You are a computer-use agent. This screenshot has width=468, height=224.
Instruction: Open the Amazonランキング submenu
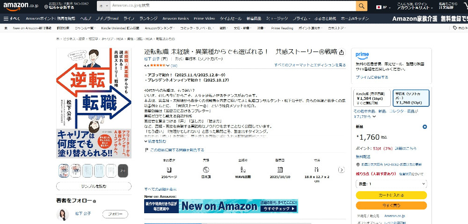coord(160,28)
